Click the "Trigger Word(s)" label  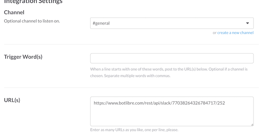[x=23, y=57]
